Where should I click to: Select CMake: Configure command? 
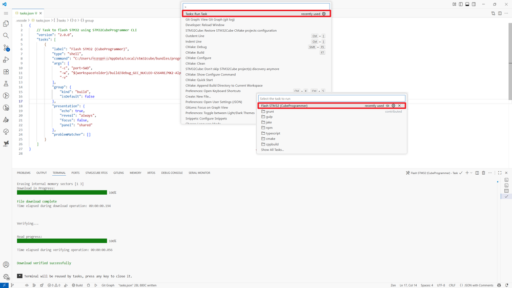256,58
